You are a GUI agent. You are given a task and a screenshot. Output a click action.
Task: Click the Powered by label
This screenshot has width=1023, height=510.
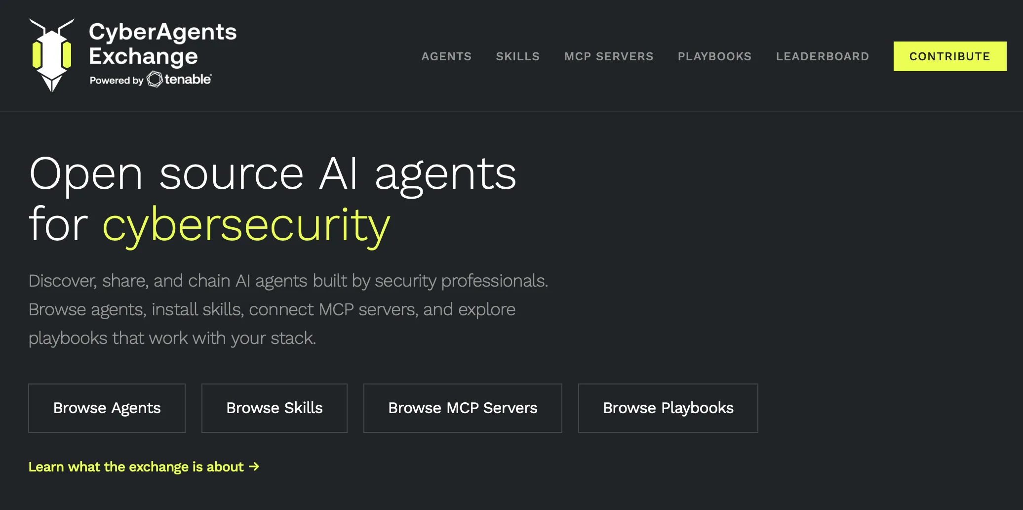(x=117, y=81)
